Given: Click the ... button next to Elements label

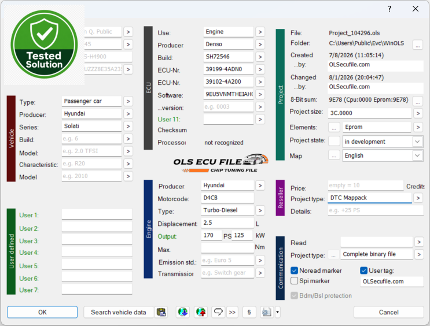Looking at the screenshot, I should (x=334, y=127).
